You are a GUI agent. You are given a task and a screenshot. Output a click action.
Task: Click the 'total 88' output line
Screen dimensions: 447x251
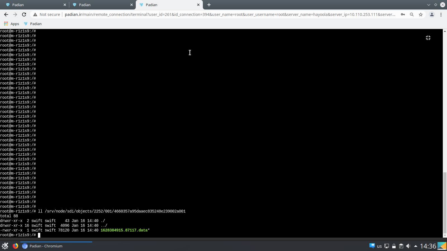pyautogui.click(x=9, y=216)
